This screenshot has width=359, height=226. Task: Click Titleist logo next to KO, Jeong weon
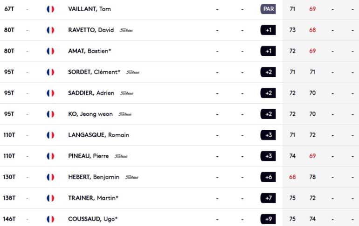(x=125, y=114)
